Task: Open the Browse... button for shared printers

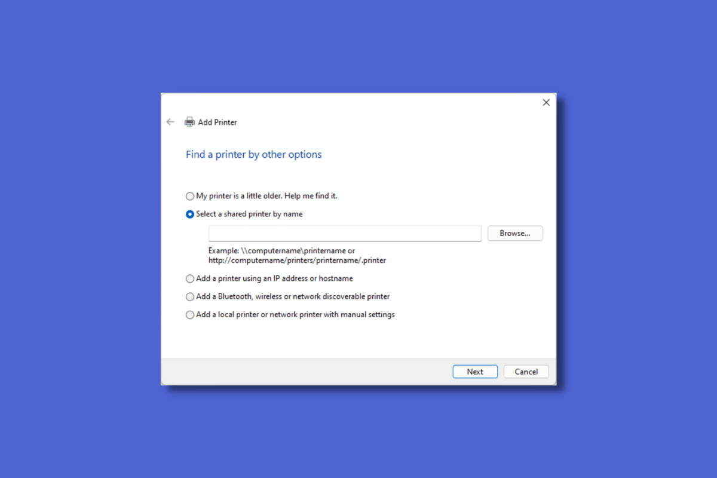Action: click(x=515, y=233)
